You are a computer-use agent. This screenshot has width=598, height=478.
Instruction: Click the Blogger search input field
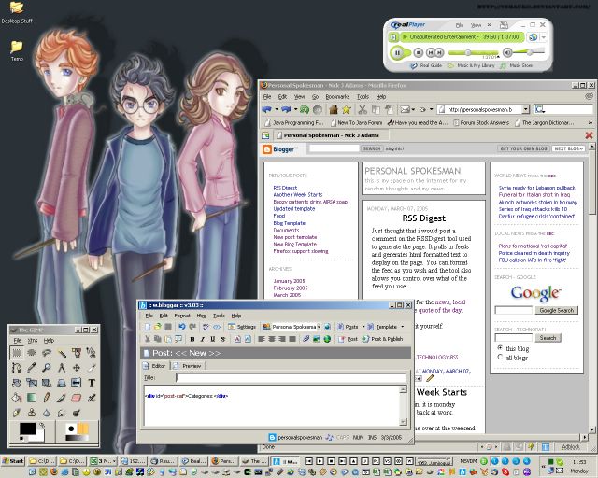(x=335, y=148)
